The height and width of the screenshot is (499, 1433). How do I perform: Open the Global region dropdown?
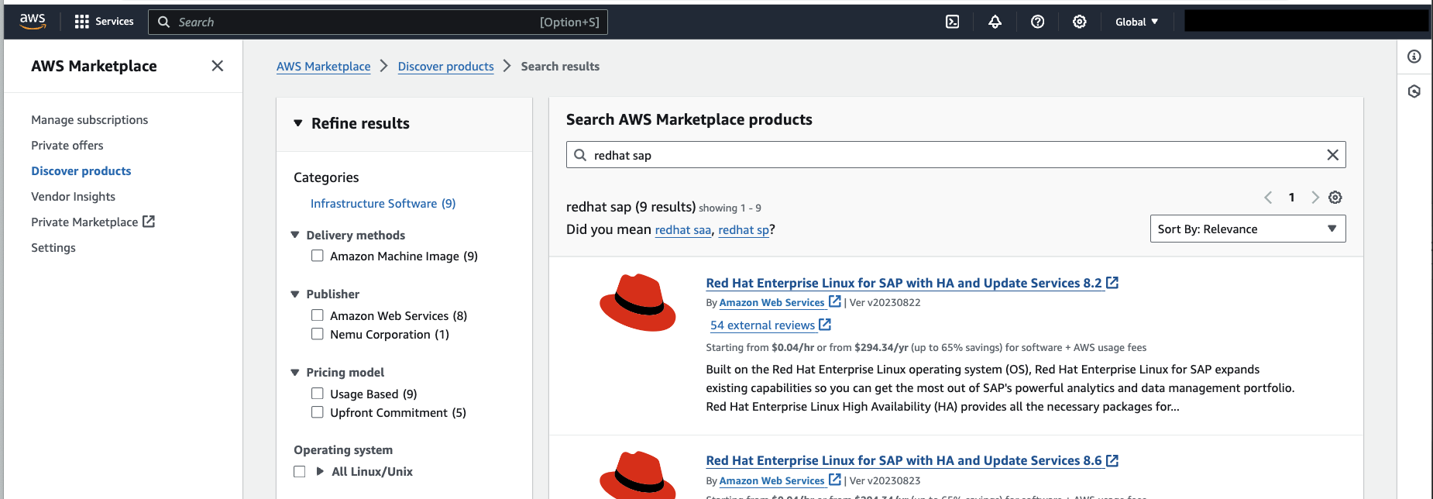[1136, 22]
